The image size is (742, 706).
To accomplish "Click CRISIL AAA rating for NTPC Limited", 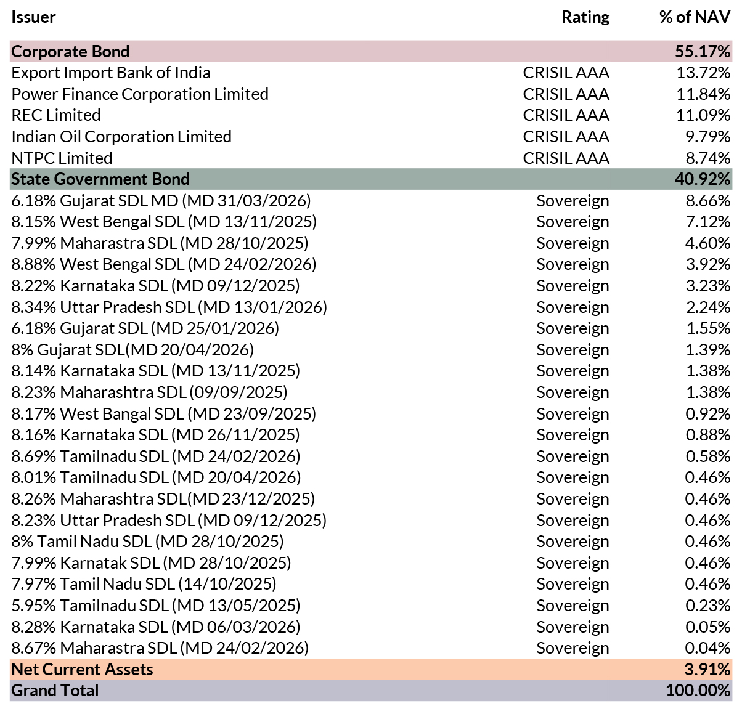I will 566,158.
